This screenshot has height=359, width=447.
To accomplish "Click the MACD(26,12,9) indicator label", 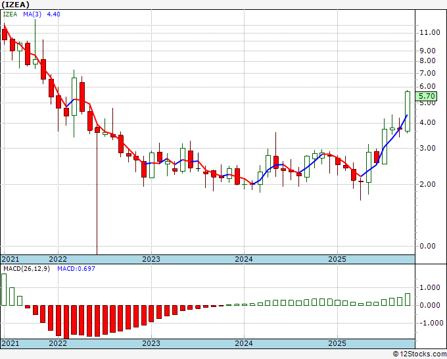I will tap(26, 269).
